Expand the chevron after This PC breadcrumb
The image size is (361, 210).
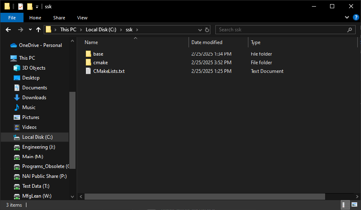81,30
